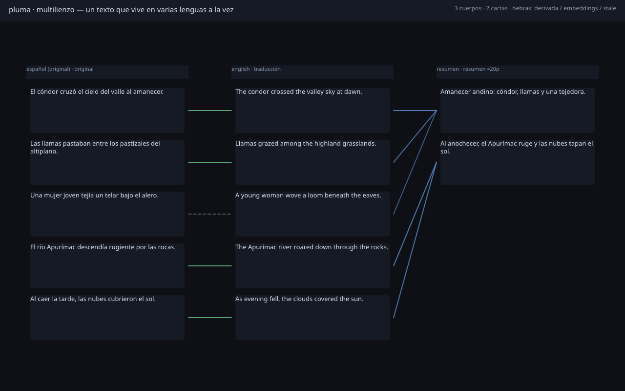Click the 'pluma · multilienzo' title text
625x391 pixels.
pos(121,9)
